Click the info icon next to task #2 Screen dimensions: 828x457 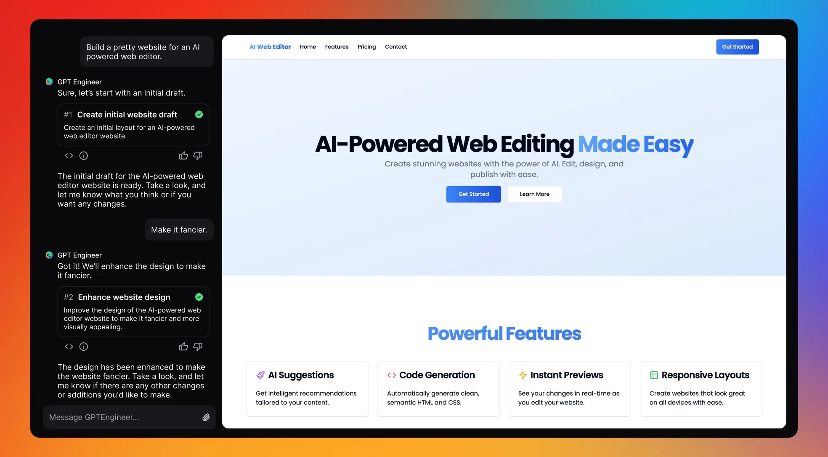[83, 347]
